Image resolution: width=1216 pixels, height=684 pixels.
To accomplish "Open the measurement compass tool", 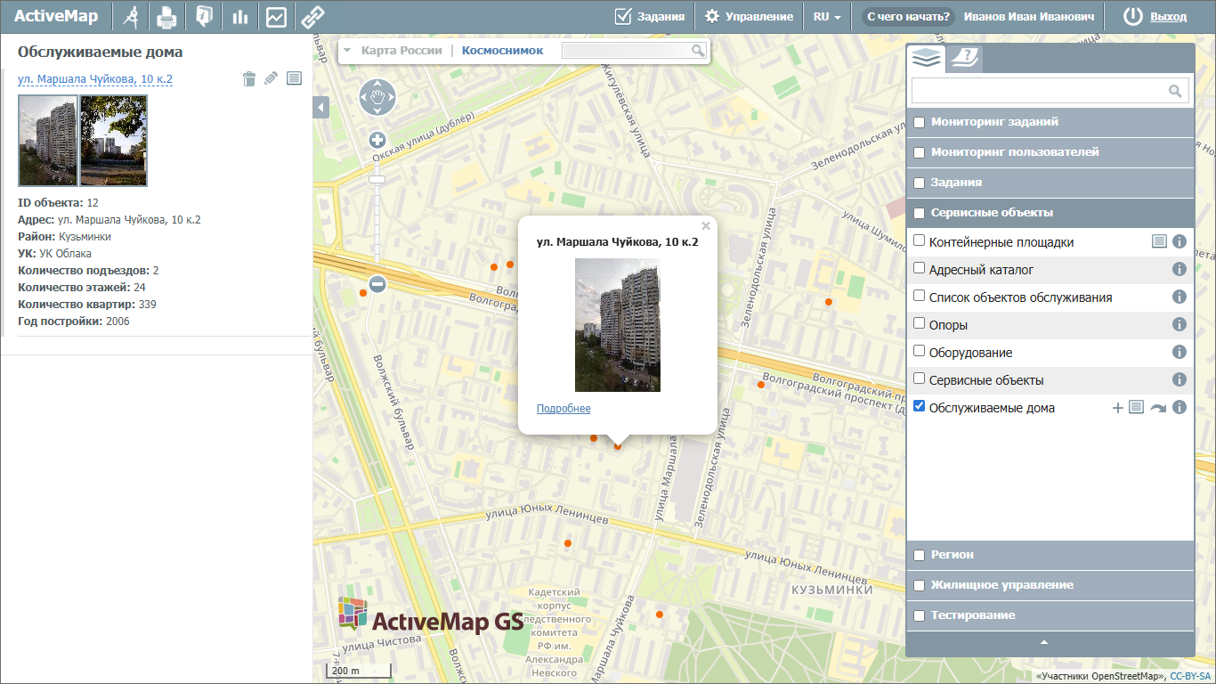I will pyautogui.click(x=131, y=16).
